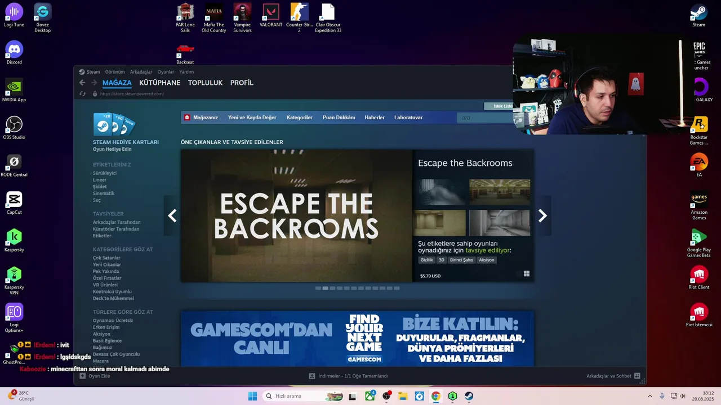Open the Haberler store link
Image resolution: width=721 pixels, height=405 pixels.
(375, 118)
